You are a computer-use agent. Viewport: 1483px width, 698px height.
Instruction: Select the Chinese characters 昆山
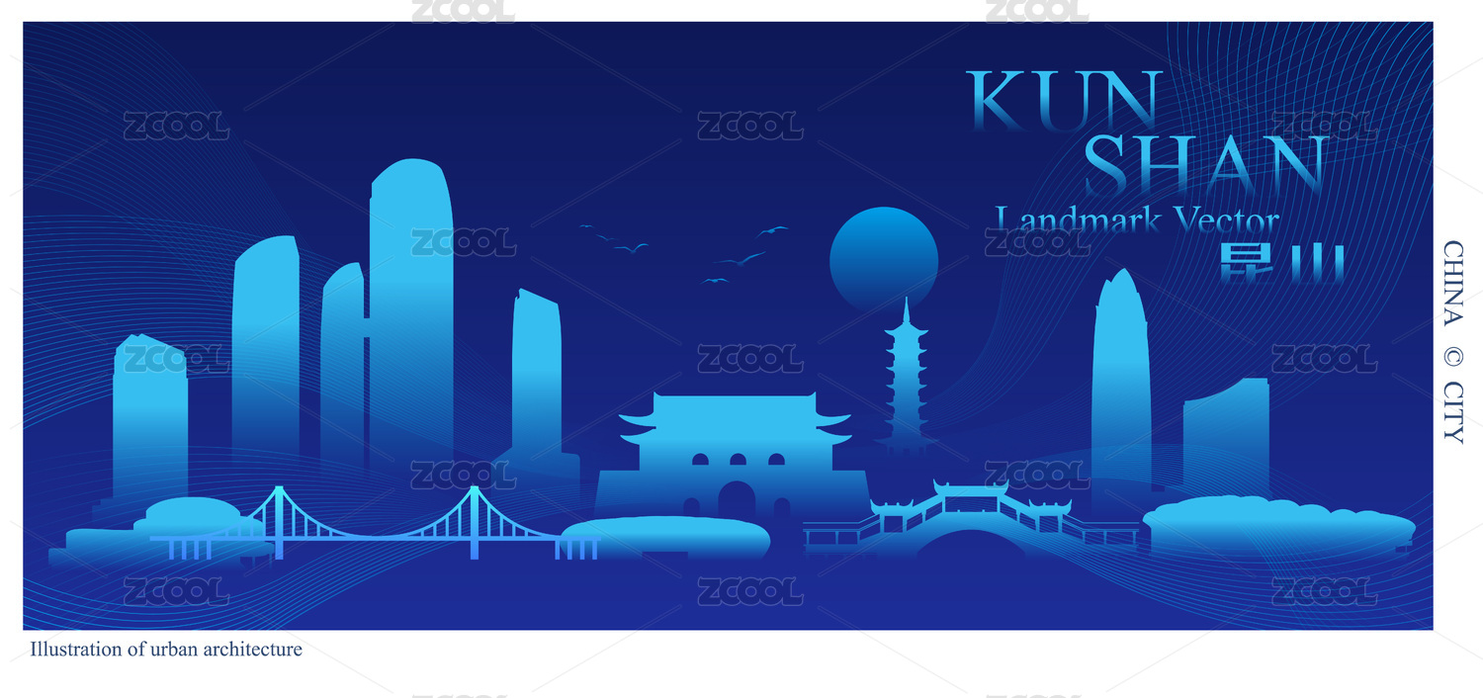(1281, 263)
